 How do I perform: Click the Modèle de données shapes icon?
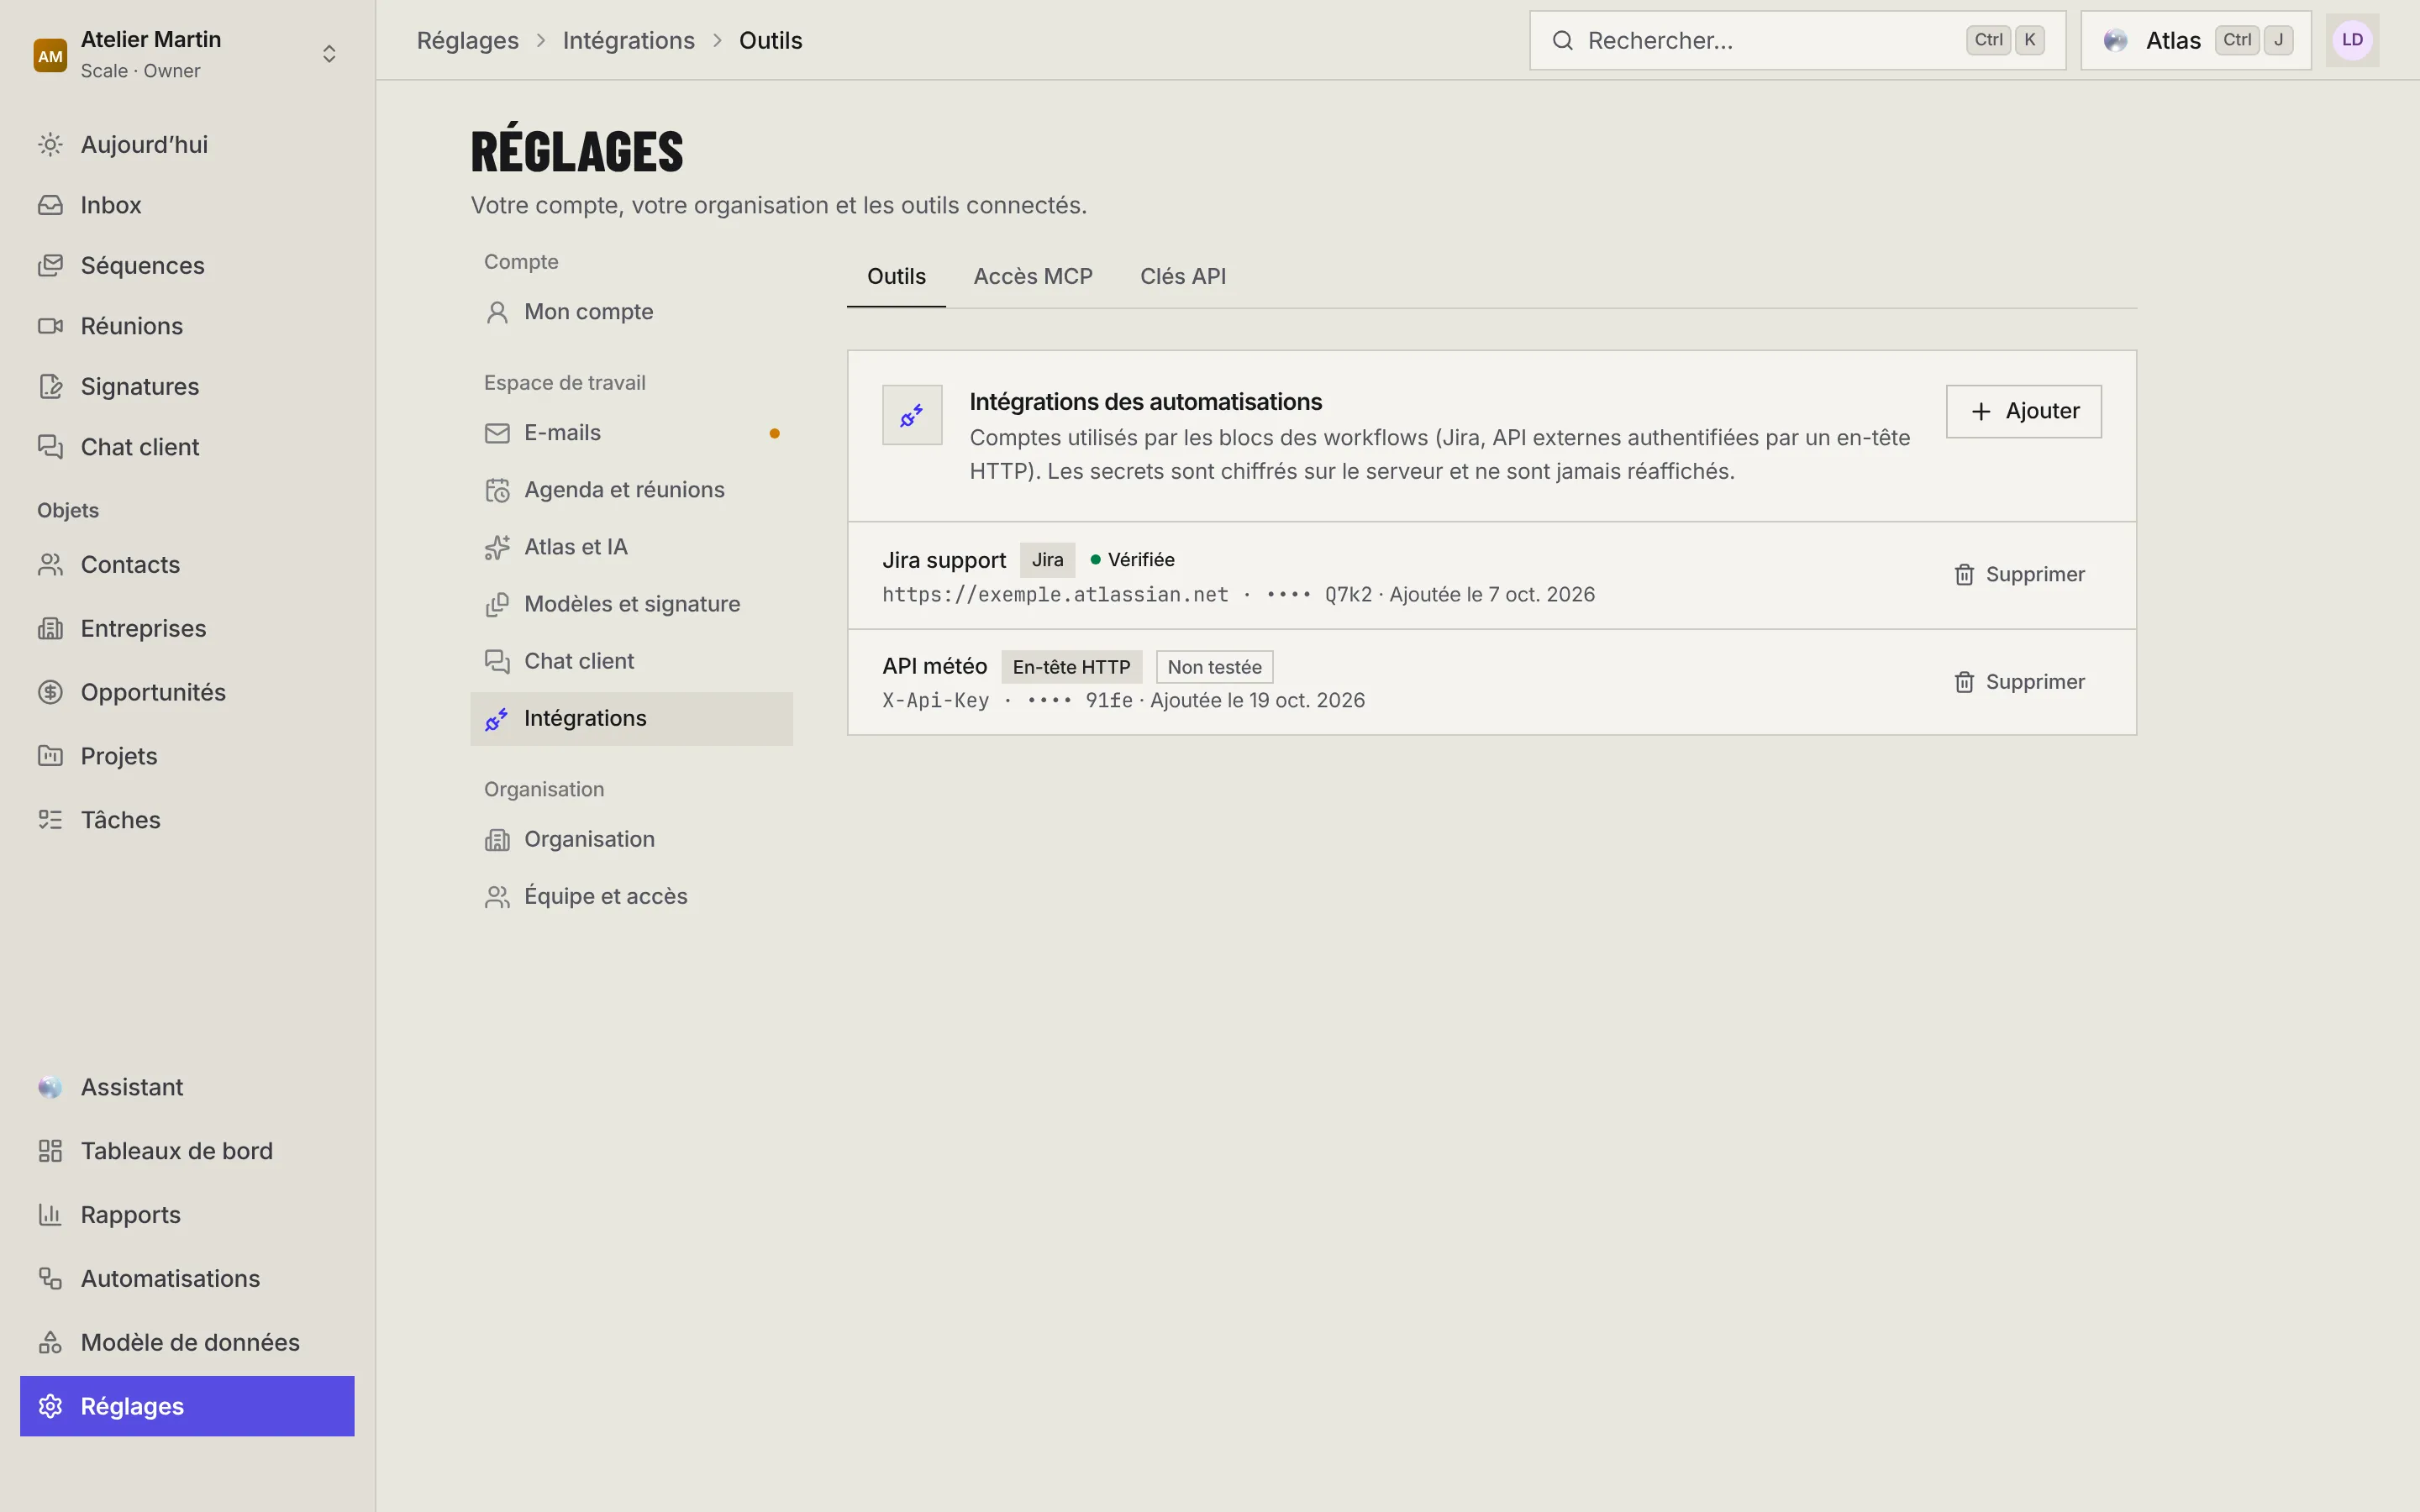[x=50, y=1342]
